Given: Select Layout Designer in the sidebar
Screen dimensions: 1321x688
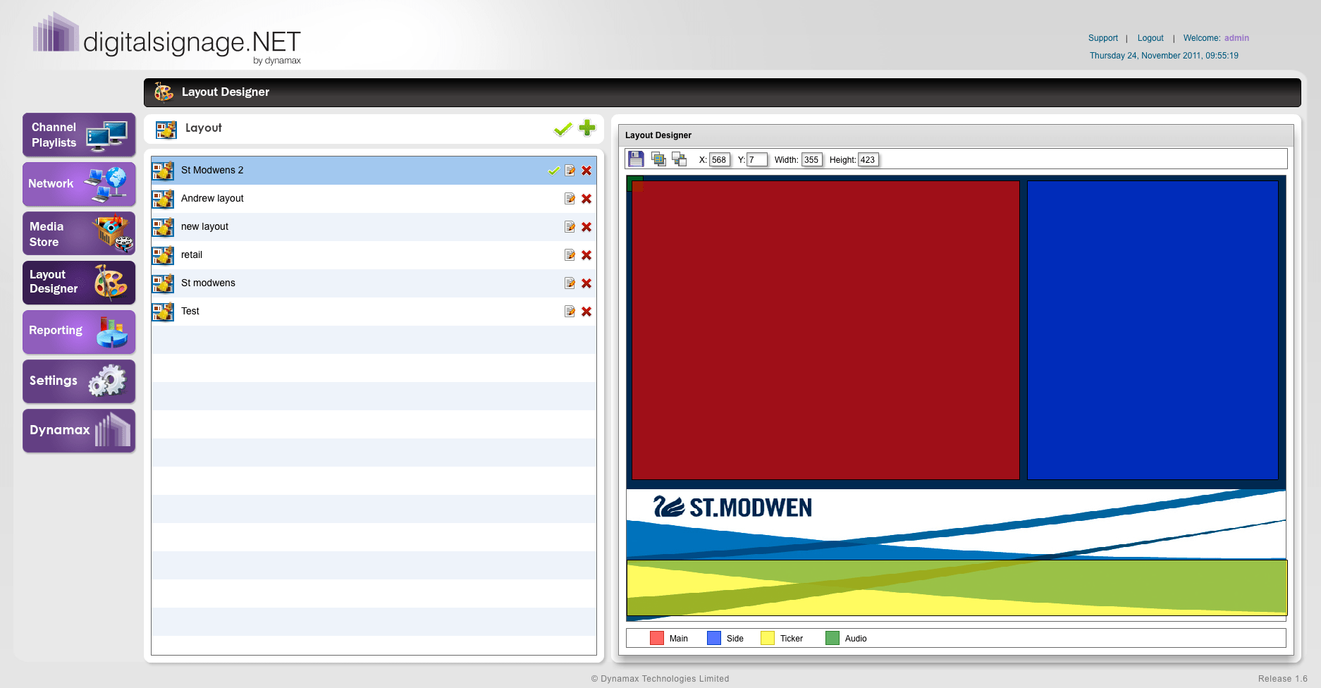Looking at the screenshot, I should (x=79, y=283).
